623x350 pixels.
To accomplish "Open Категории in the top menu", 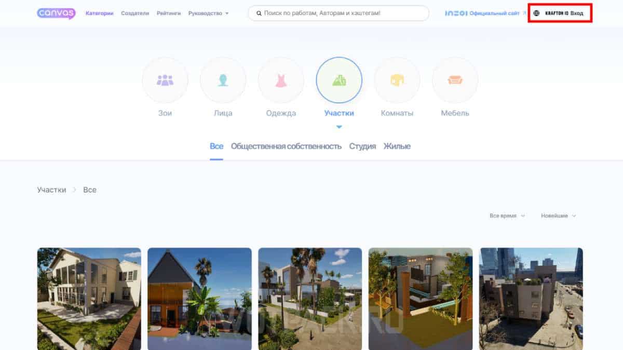I will pos(100,13).
